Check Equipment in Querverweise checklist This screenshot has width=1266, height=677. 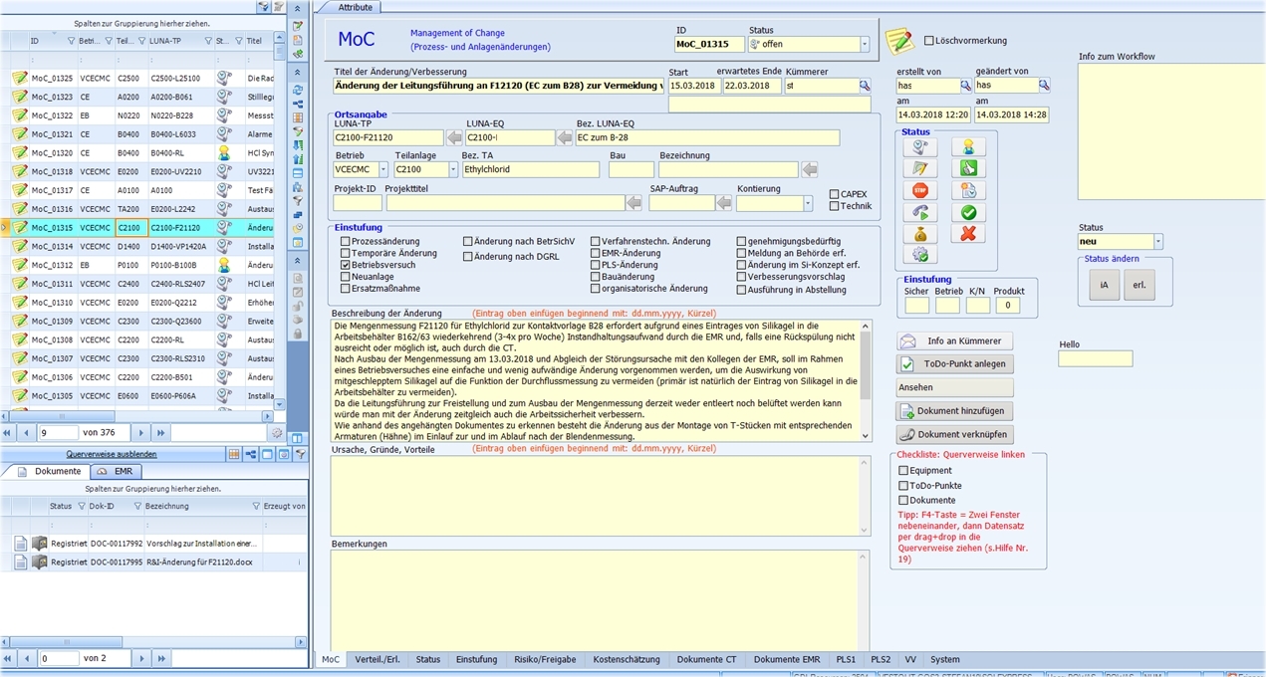(903, 471)
